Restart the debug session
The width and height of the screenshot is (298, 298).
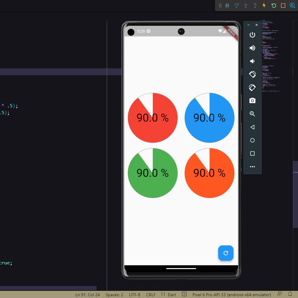click(x=274, y=5)
